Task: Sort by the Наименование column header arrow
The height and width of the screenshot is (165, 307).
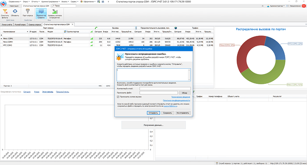Action: [28, 31]
